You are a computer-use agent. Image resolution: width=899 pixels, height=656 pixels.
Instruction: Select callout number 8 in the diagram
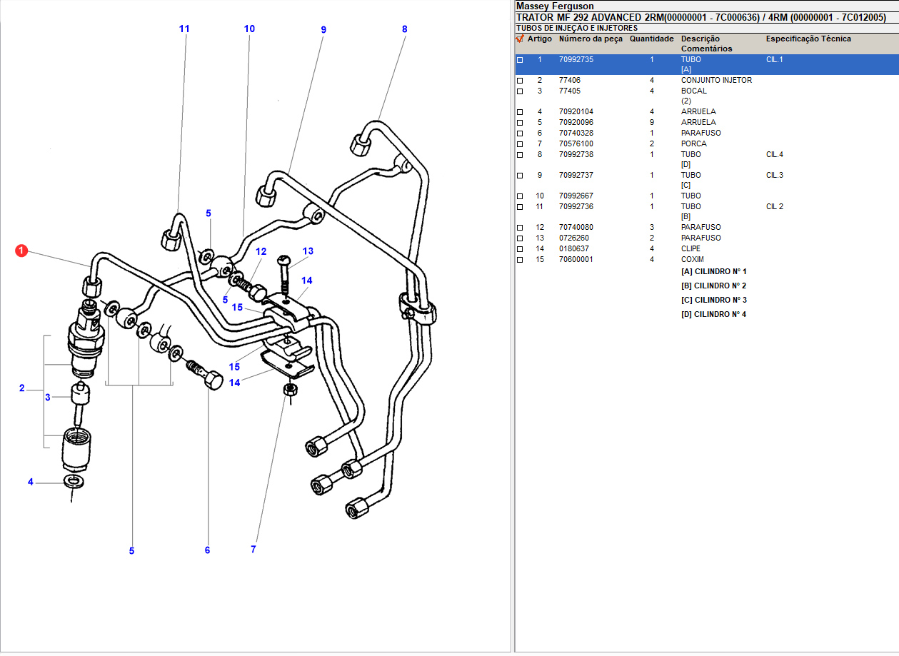pos(405,29)
